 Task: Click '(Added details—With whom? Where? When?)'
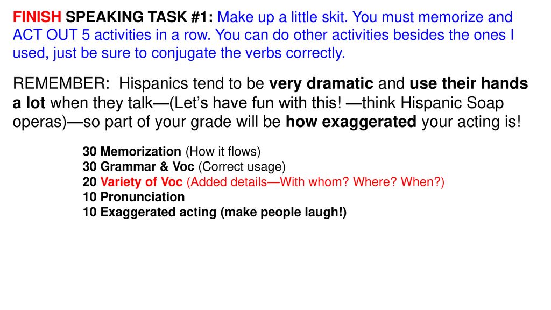(x=315, y=182)
